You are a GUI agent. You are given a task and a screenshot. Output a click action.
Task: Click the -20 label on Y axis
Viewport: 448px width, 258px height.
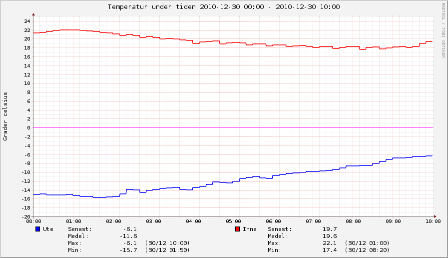click(25, 216)
